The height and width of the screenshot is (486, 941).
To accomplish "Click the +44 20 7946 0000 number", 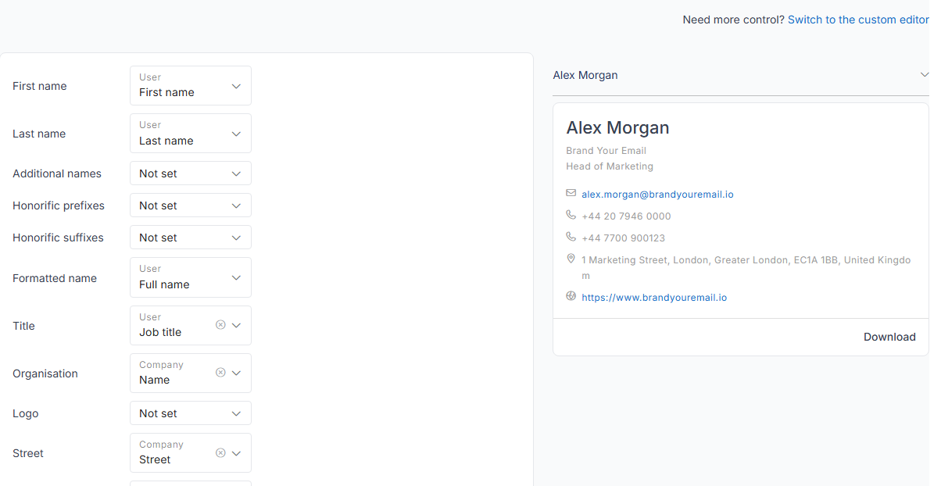I will pos(626,216).
